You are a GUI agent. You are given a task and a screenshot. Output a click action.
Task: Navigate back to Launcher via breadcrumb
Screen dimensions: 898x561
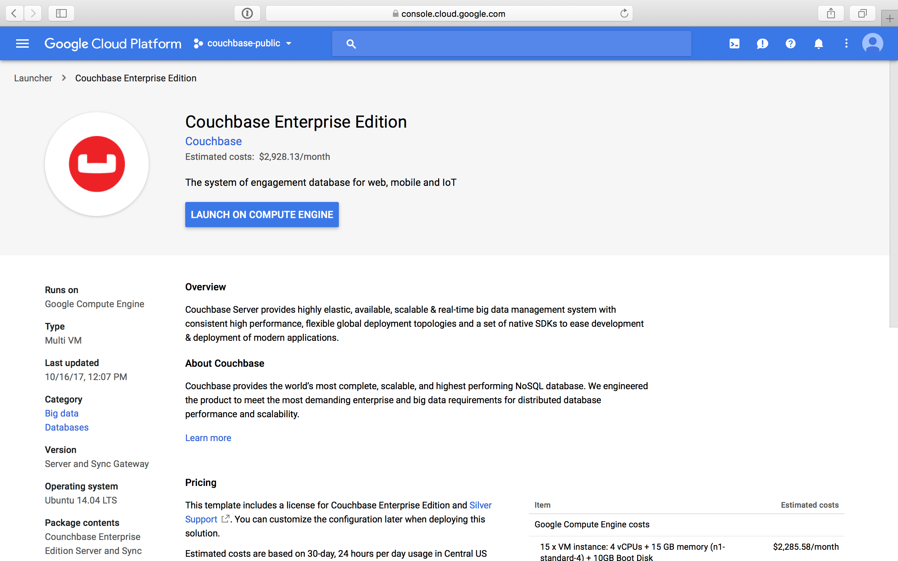[33, 78]
